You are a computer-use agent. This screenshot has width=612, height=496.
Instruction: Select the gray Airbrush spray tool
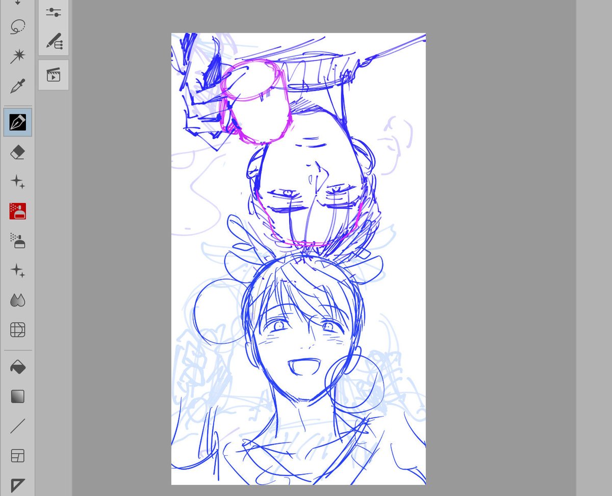click(18, 241)
